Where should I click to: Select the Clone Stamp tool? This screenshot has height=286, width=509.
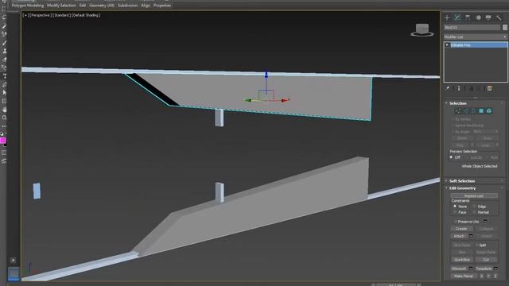[5, 51]
